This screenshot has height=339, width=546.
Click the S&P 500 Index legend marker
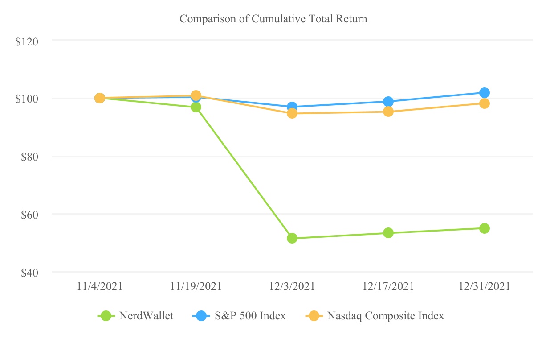point(202,316)
